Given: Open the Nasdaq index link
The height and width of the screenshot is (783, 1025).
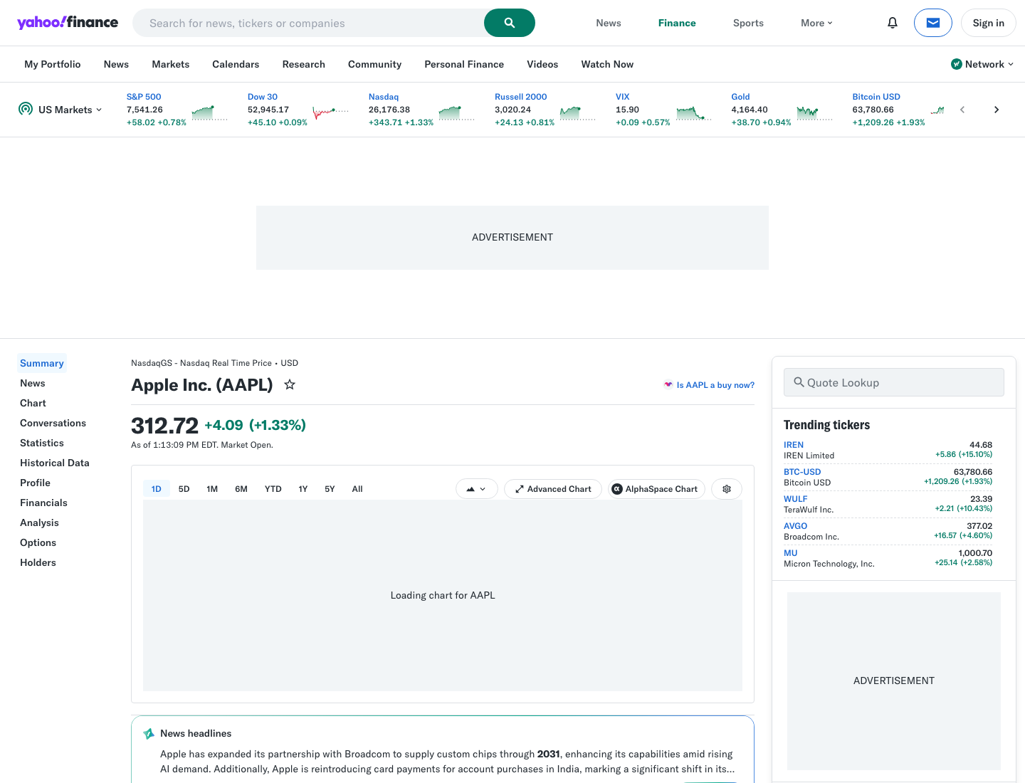Looking at the screenshot, I should coord(384,97).
